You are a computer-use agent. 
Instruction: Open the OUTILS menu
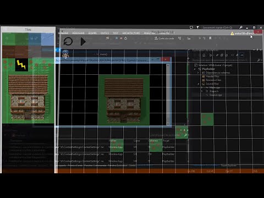105,33
